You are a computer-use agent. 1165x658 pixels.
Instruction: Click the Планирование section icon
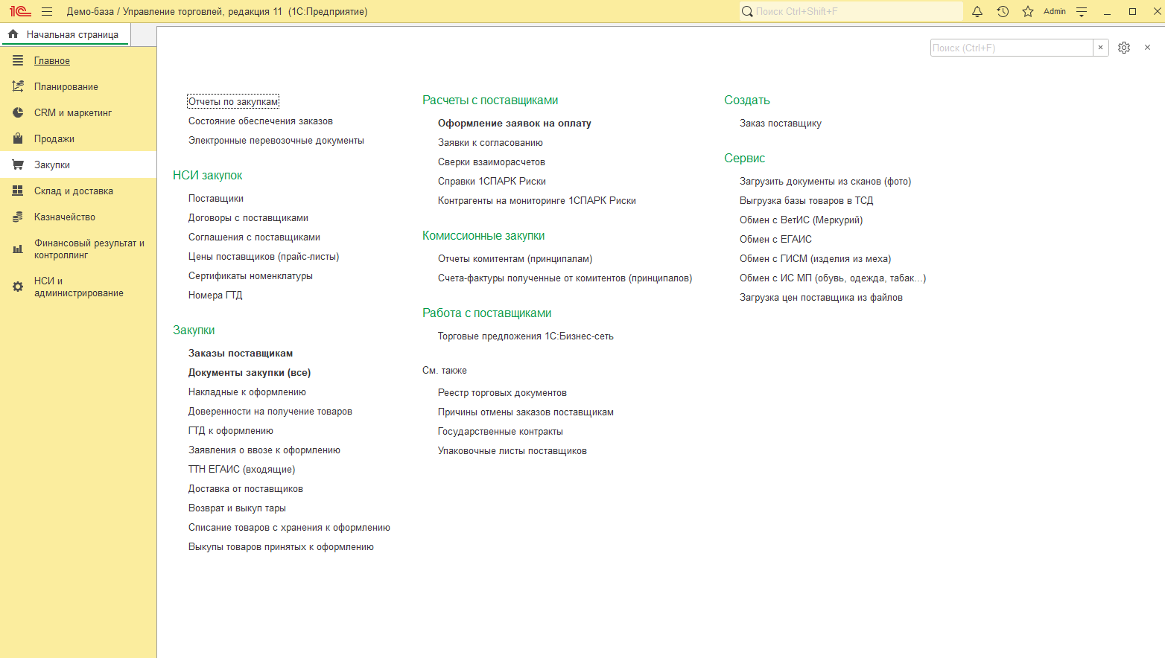18,86
